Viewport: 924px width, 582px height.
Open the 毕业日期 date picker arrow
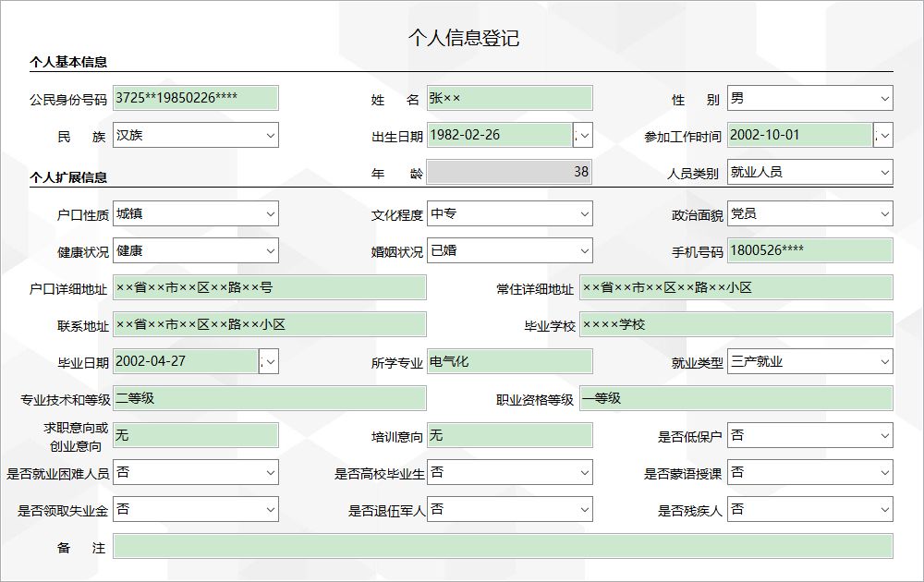tap(269, 361)
